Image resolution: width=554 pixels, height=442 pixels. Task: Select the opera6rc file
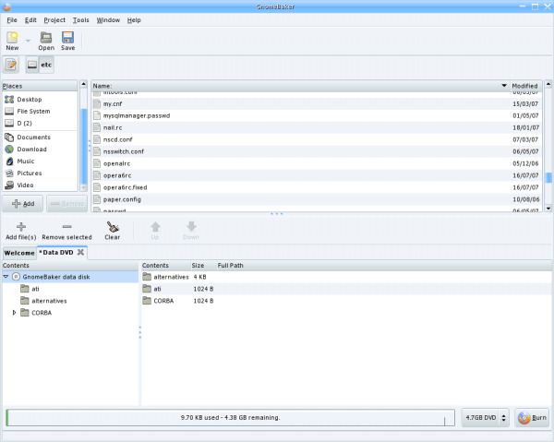pyautogui.click(x=316, y=175)
